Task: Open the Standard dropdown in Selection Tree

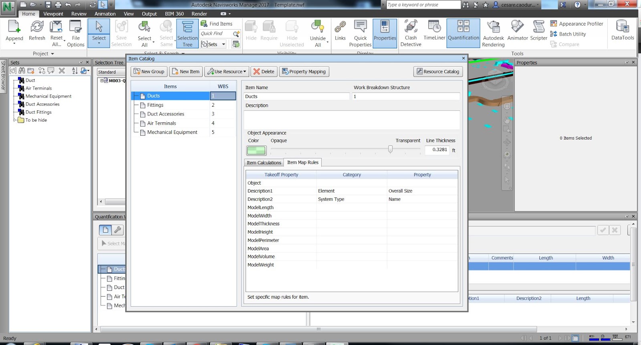Action: [111, 72]
